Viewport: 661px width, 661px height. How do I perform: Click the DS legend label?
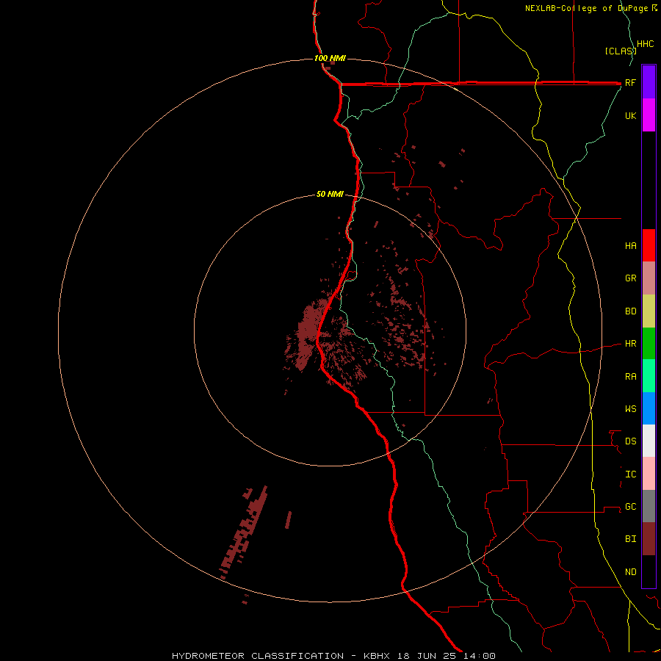(630, 441)
